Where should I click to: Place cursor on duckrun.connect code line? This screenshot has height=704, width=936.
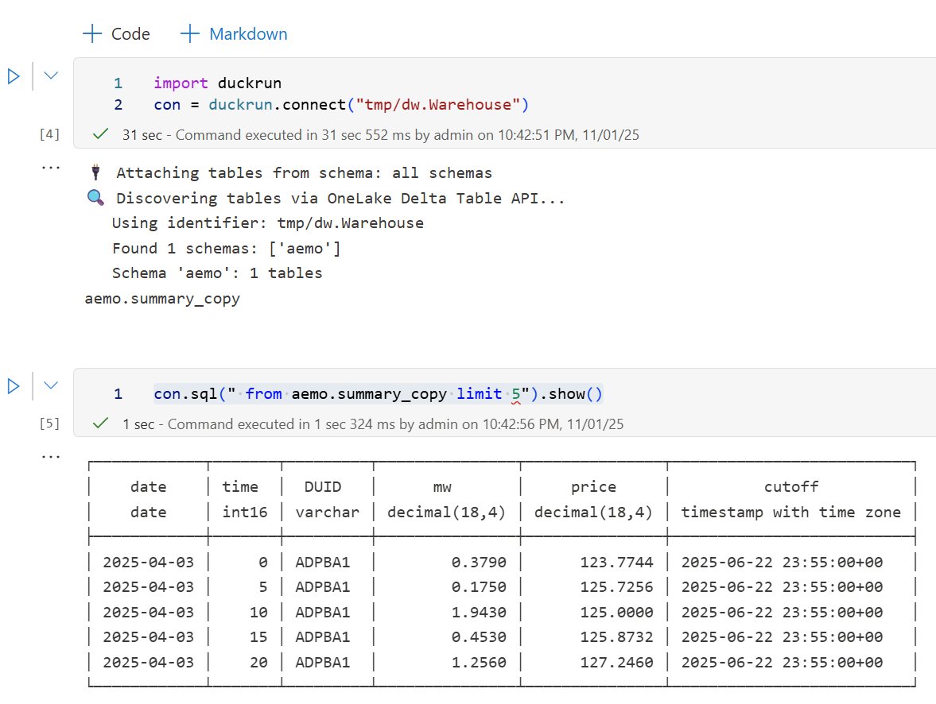(341, 105)
